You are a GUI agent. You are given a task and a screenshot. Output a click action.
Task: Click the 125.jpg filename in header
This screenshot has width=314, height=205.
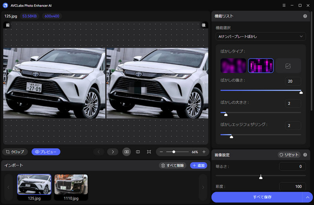point(11,16)
